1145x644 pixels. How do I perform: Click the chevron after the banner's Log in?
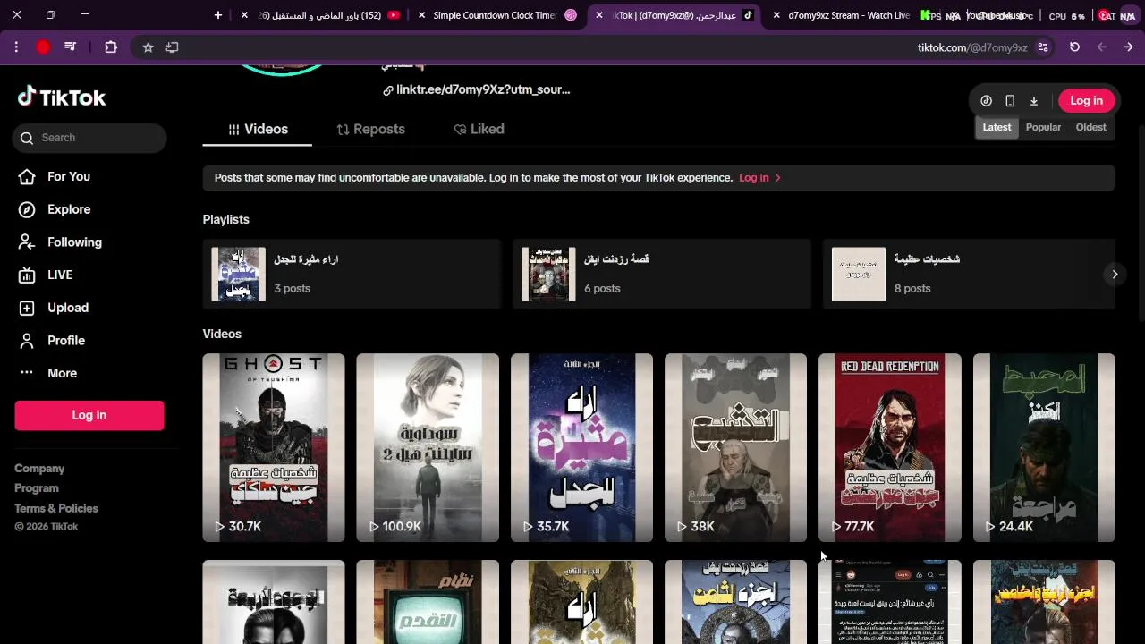click(x=777, y=178)
